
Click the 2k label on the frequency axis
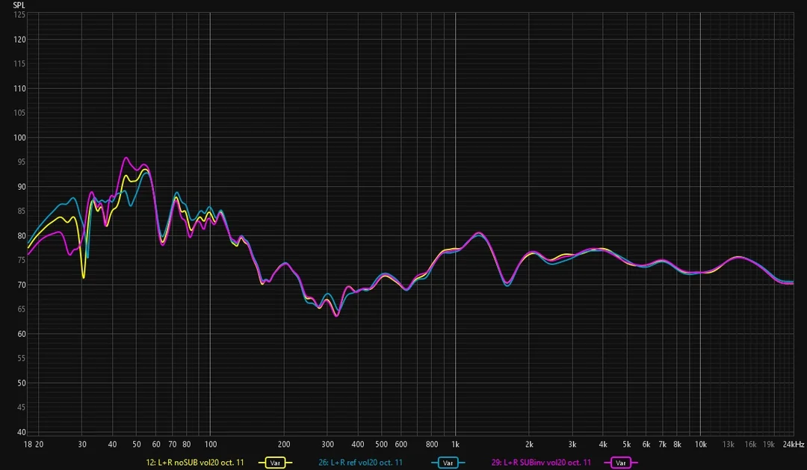point(529,445)
